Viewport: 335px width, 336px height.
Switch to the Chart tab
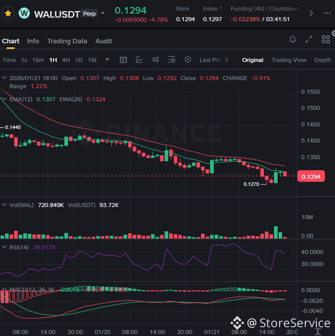point(11,41)
